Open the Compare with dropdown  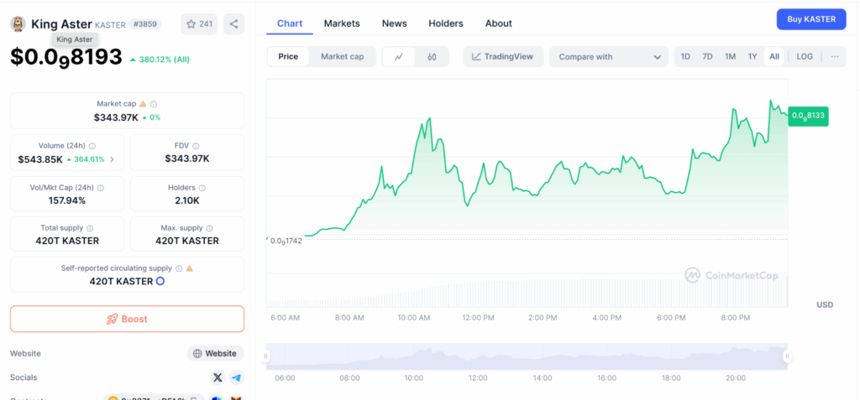(608, 57)
